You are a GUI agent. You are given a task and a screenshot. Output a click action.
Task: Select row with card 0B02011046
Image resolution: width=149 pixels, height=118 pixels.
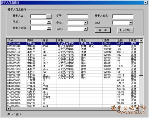[73, 44]
